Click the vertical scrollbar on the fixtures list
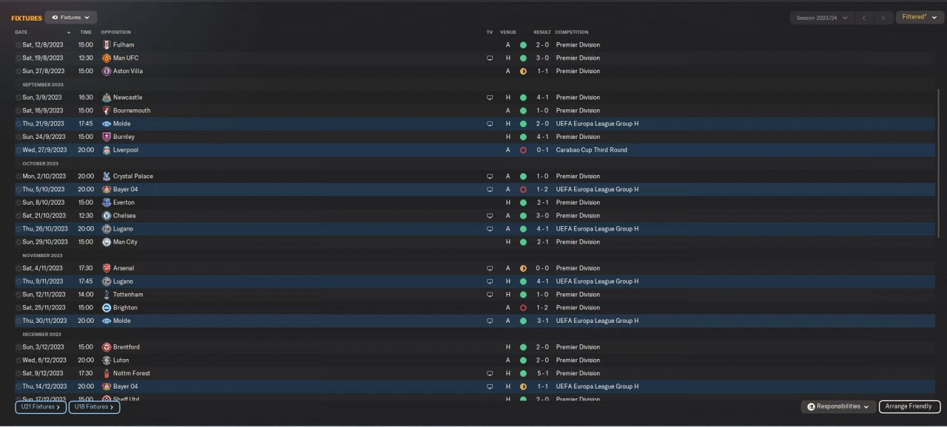 click(x=940, y=170)
